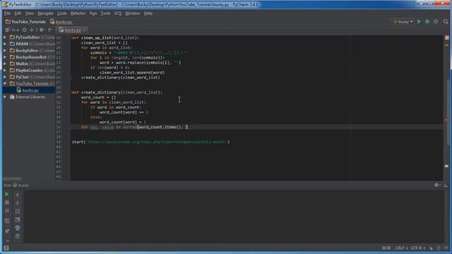This screenshot has height=254, width=452.
Task: Print the Run console output
Action: (x=18, y=228)
